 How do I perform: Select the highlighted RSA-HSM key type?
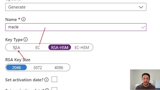point(60,47)
